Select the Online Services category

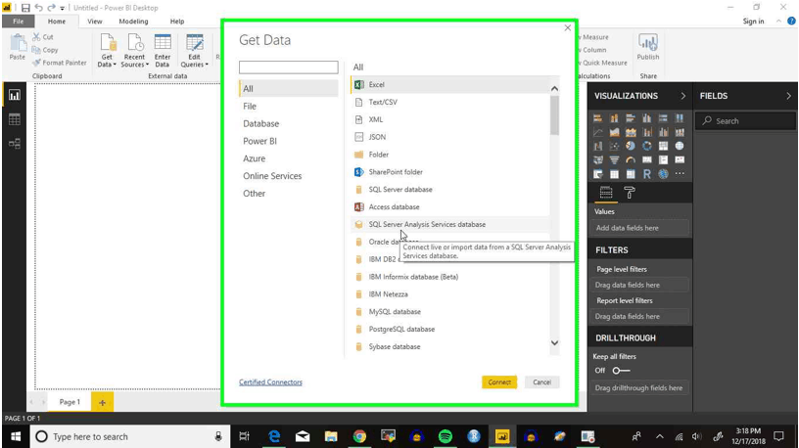coord(272,176)
